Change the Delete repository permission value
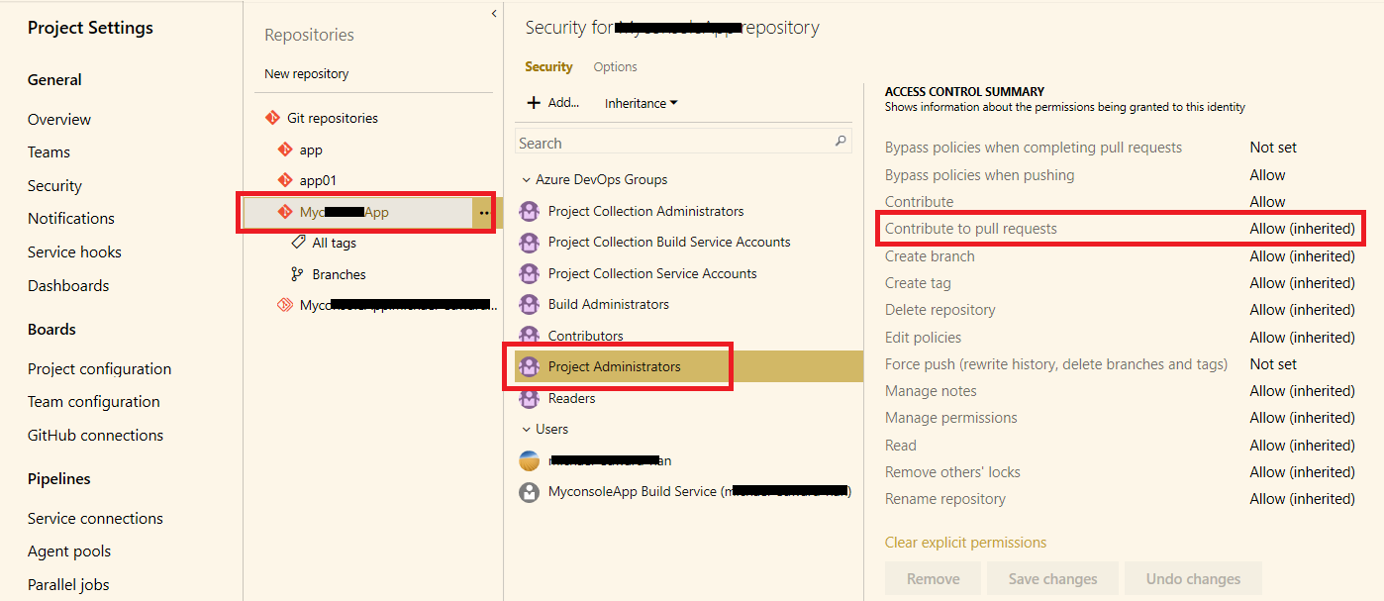1384x601 pixels. 1302,310
